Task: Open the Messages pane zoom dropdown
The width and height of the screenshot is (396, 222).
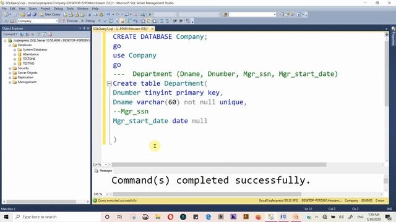Action: point(107,194)
